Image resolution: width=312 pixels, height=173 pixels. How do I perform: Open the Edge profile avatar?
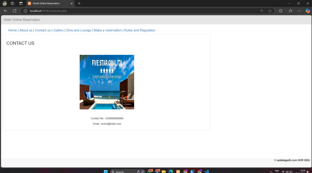[4, 3]
